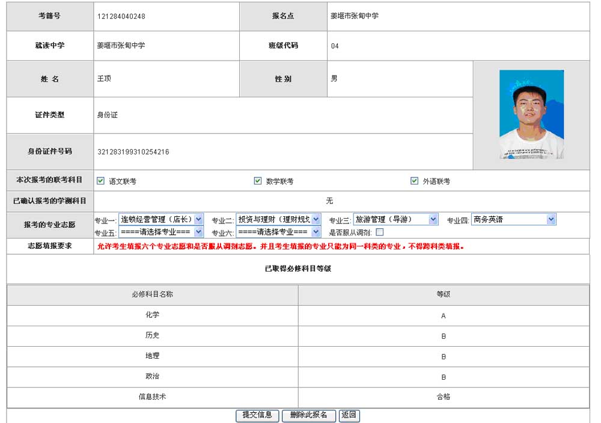
Task: Open the 专业二 dropdown showing 投资与理财
Action: pos(278,220)
